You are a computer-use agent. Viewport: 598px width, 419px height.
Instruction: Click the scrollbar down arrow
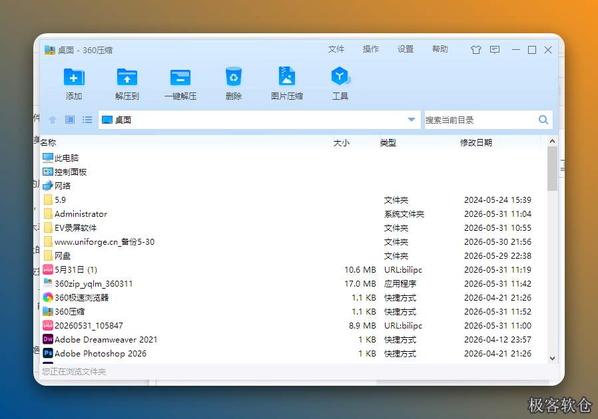[552, 358]
